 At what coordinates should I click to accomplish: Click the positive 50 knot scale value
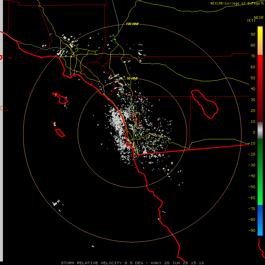click(253, 78)
